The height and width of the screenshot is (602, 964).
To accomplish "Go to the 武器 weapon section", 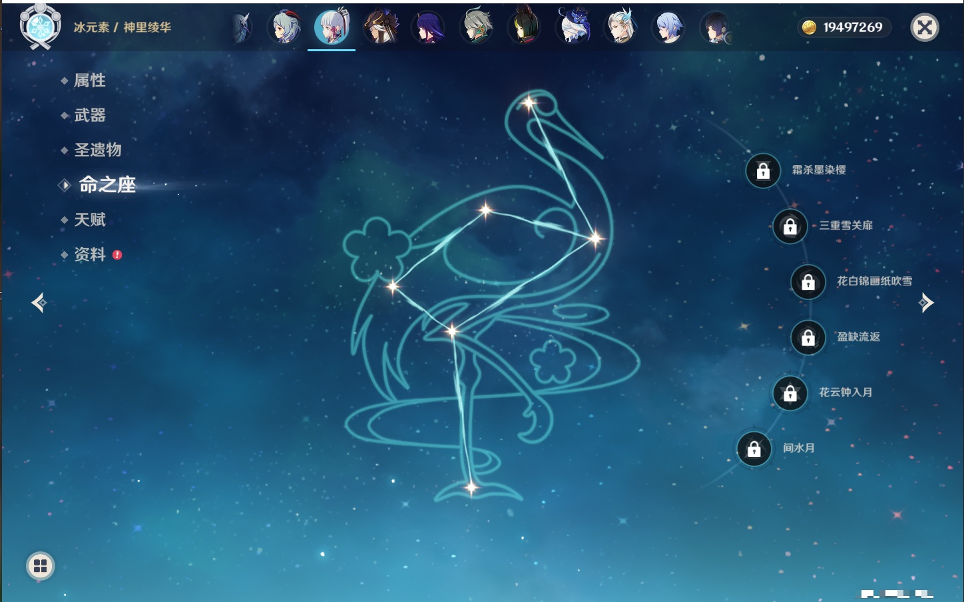I will point(89,115).
